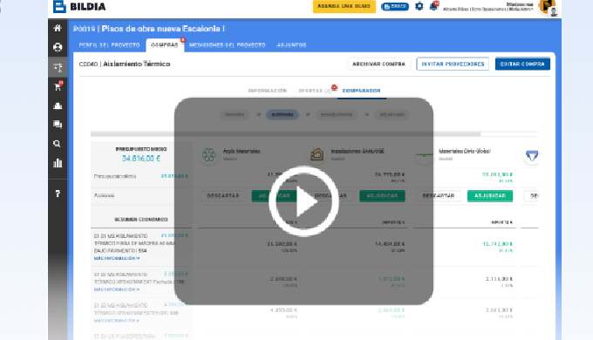The image size is (593, 340).
Task: Award purchase to Instalaciones SANJOSE
Action: coord(382,196)
